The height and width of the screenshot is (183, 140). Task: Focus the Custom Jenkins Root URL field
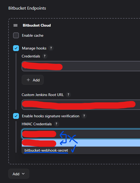pyautogui.click(x=81, y=105)
